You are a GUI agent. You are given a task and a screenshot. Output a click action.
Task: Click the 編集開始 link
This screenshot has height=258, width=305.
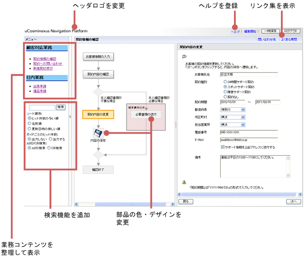(x=250, y=31)
